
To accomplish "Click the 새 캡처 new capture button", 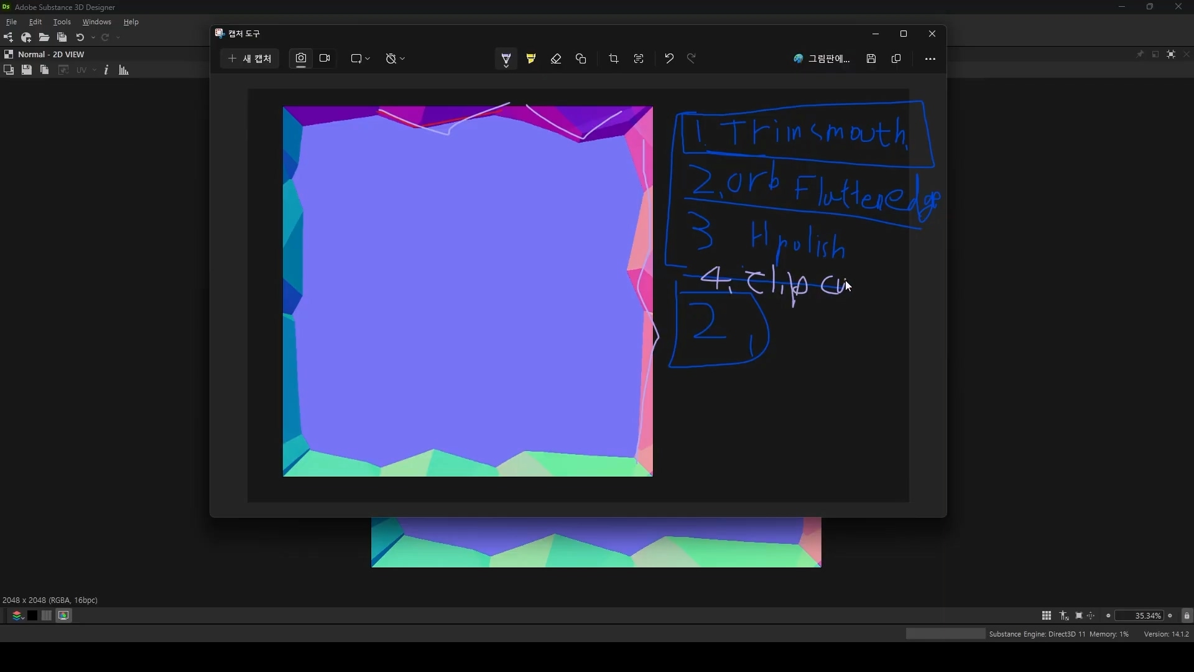I will tap(250, 58).
